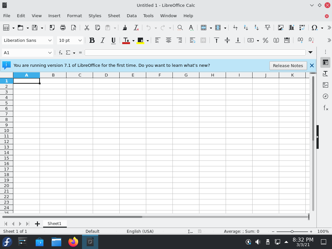Click the Cut scissors icon
332x249 pixels.
[87, 28]
